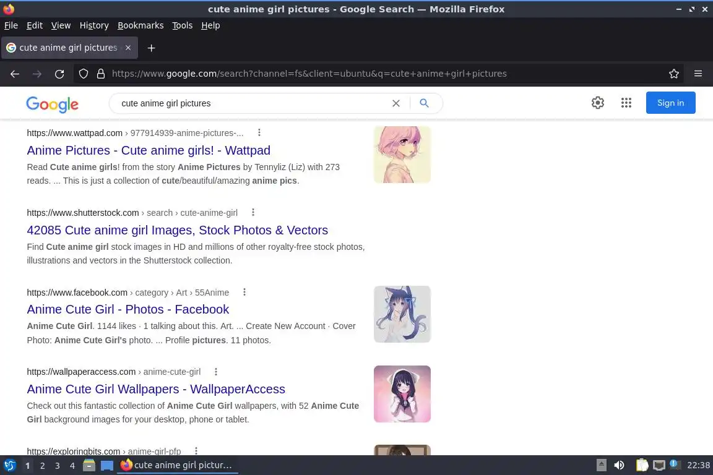Click the pink-haired girl Wattpad thumbnail
This screenshot has width=713, height=475.
402,155
